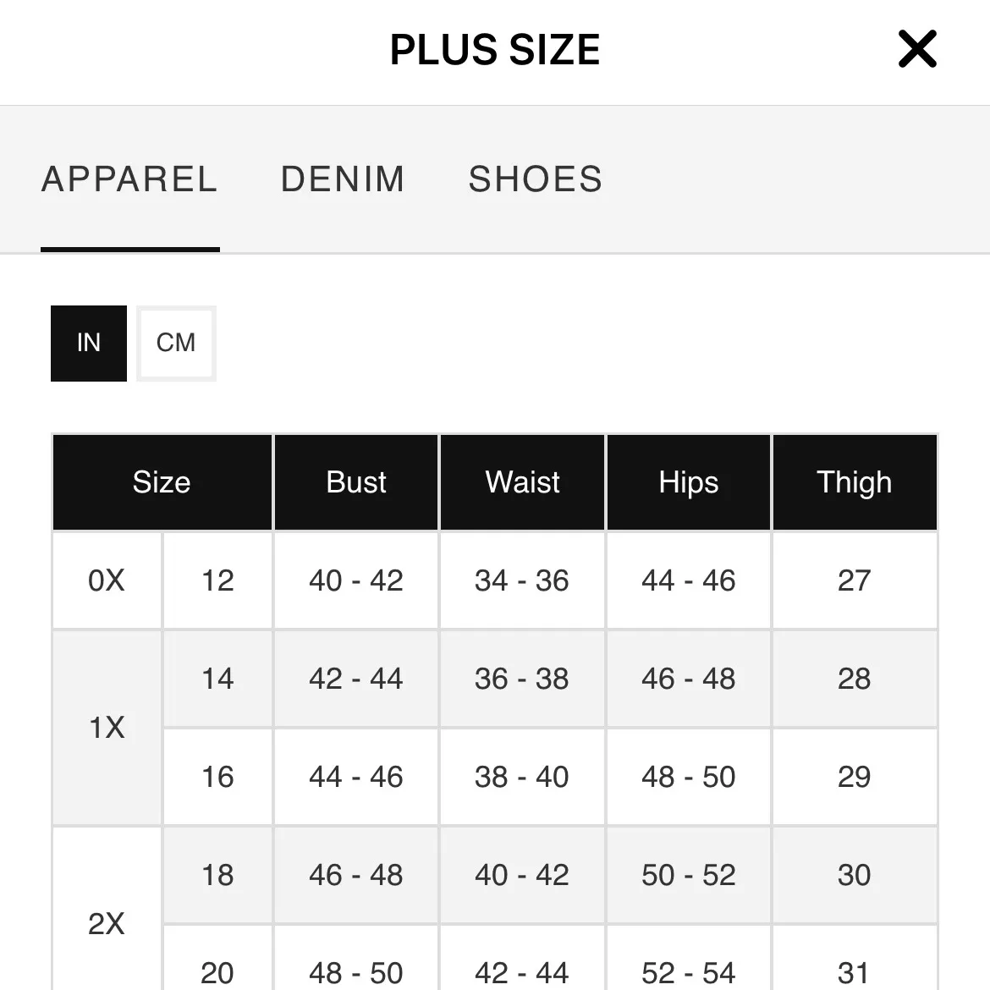The image size is (990, 990).
Task: Click the Size column header
Action: [162, 482]
